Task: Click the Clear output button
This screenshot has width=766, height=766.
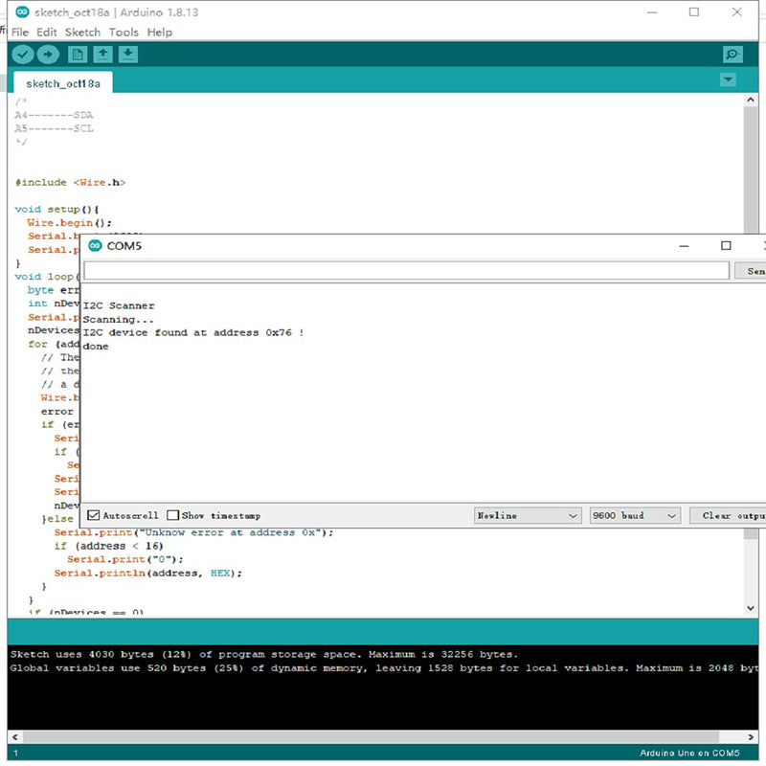Action: (729, 515)
